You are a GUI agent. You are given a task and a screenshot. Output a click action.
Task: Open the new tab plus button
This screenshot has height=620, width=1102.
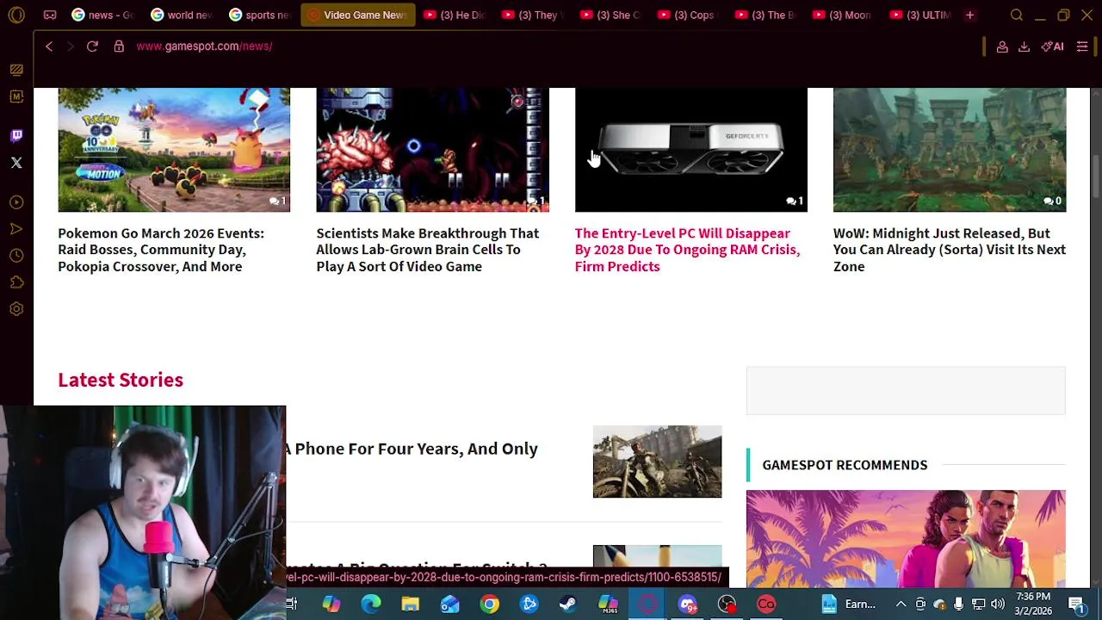click(969, 15)
